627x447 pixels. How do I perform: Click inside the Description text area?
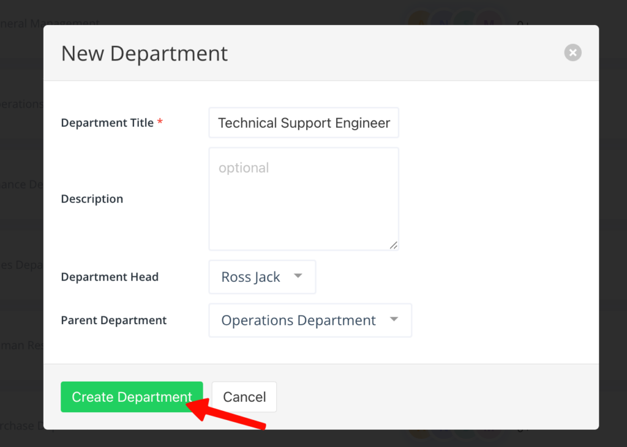click(304, 199)
